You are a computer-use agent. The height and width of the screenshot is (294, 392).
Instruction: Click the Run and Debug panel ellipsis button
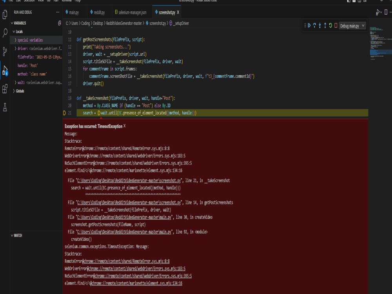click(x=58, y=12)
